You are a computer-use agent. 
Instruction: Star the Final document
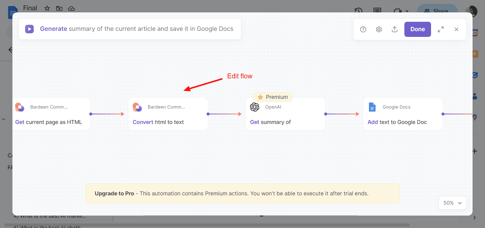47,8
